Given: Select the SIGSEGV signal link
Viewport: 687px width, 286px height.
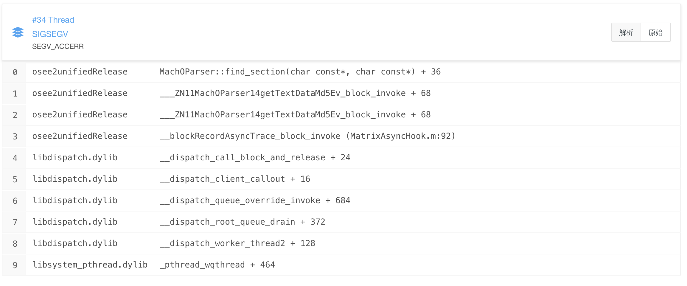Looking at the screenshot, I should (x=50, y=34).
